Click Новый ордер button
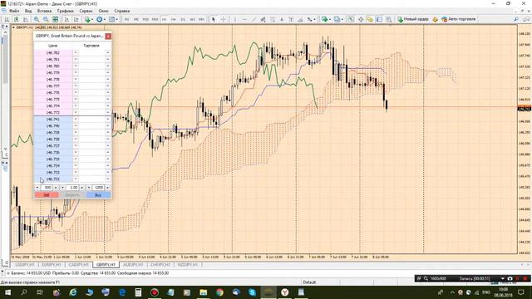Viewport: 532px width, 299px height. [413, 19]
